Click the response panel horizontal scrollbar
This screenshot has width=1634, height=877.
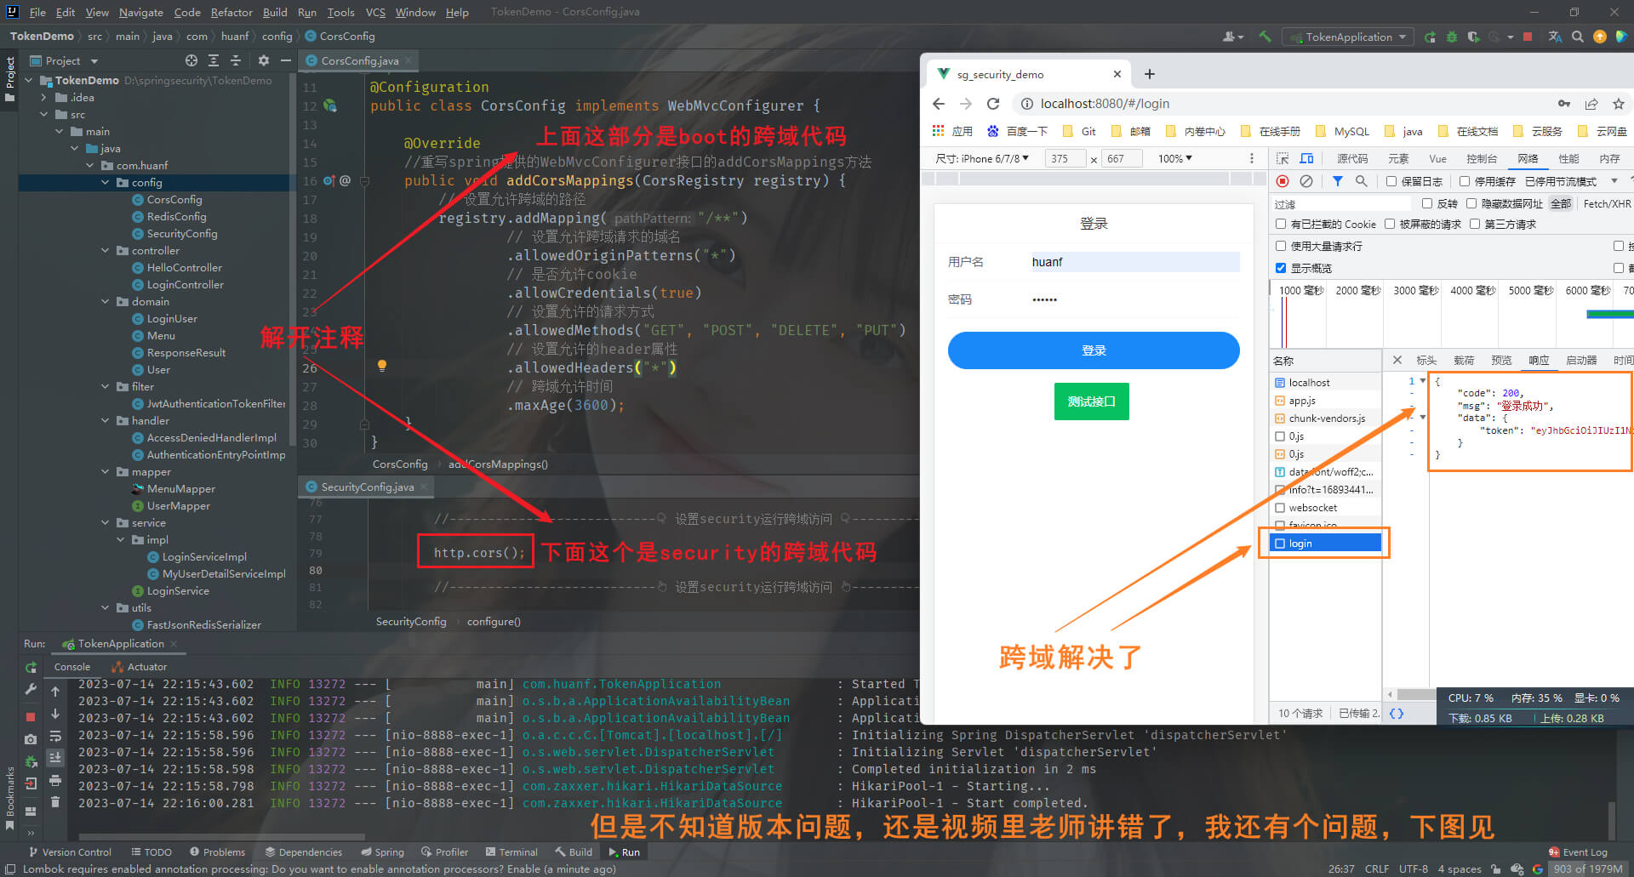[1417, 694]
